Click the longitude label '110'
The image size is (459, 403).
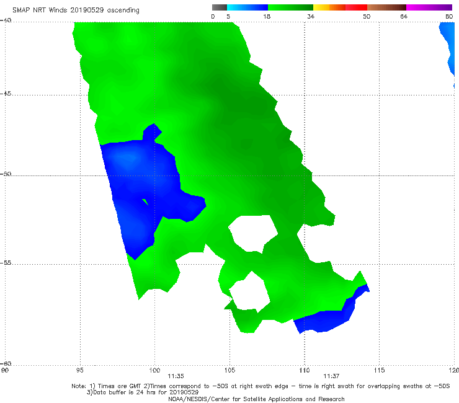point(305,370)
